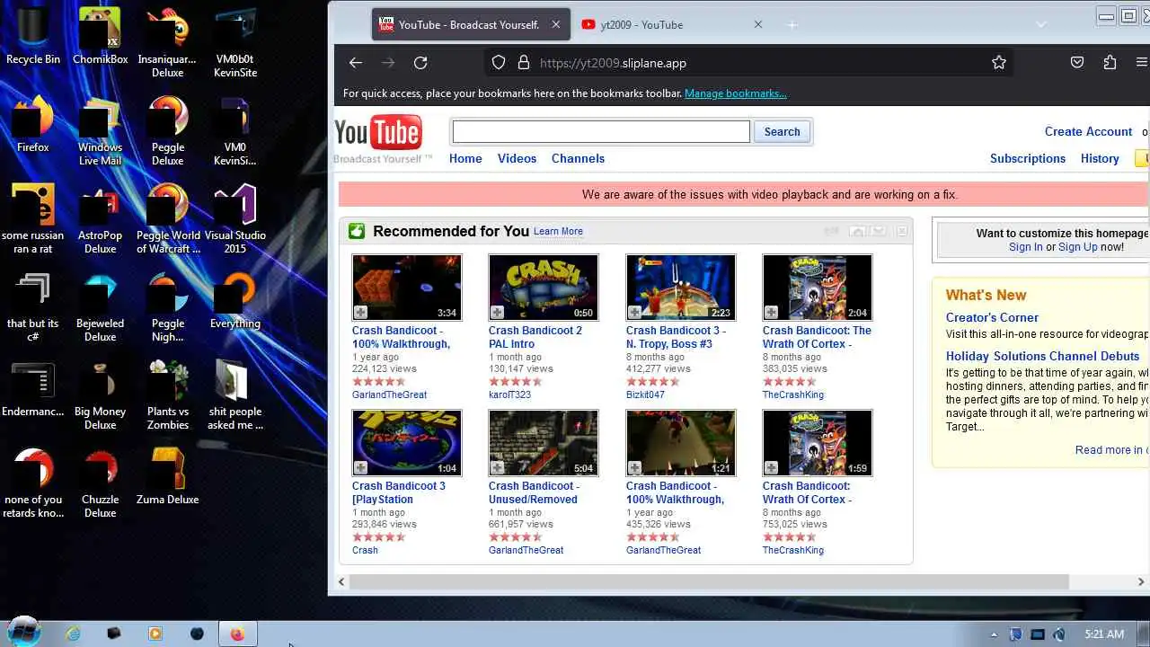Click the horizontal scrollbar left arrow
The width and height of the screenshot is (1150, 647).
pos(341,582)
